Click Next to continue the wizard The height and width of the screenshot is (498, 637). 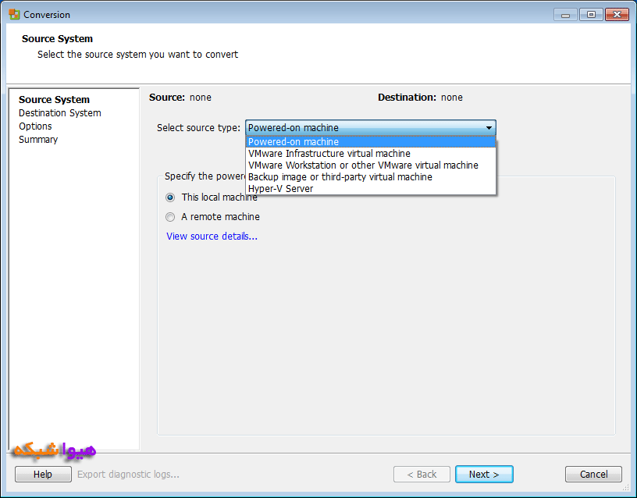click(x=484, y=474)
